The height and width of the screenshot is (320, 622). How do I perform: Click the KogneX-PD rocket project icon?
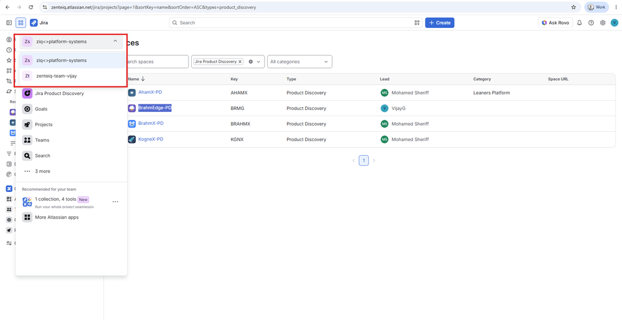132,139
